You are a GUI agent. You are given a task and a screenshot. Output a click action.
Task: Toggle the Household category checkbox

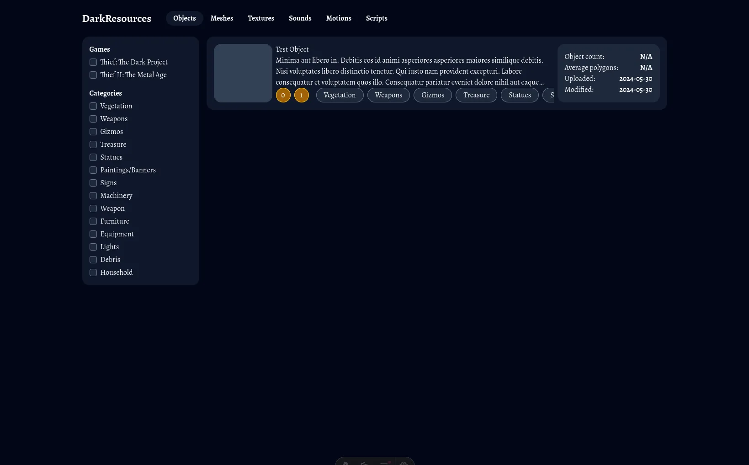[x=93, y=273]
